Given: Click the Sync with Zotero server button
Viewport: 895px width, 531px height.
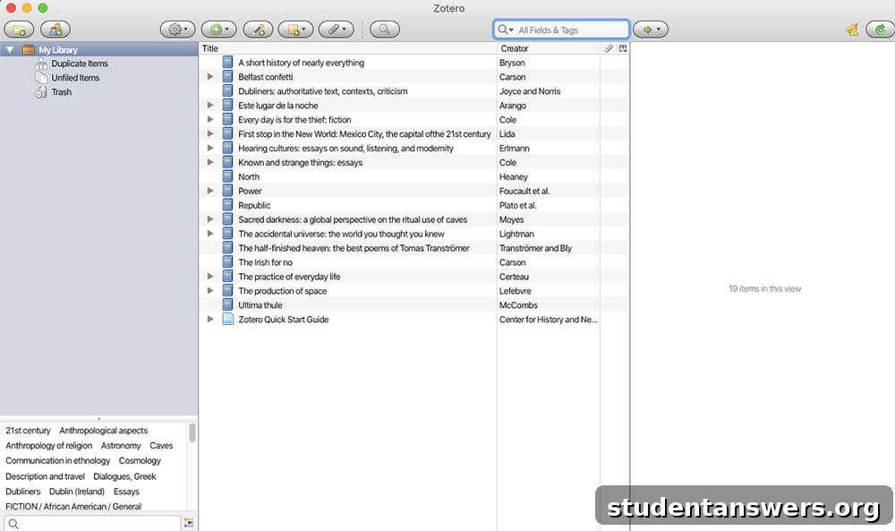Looking at the screenshot, I should point(880,30).
